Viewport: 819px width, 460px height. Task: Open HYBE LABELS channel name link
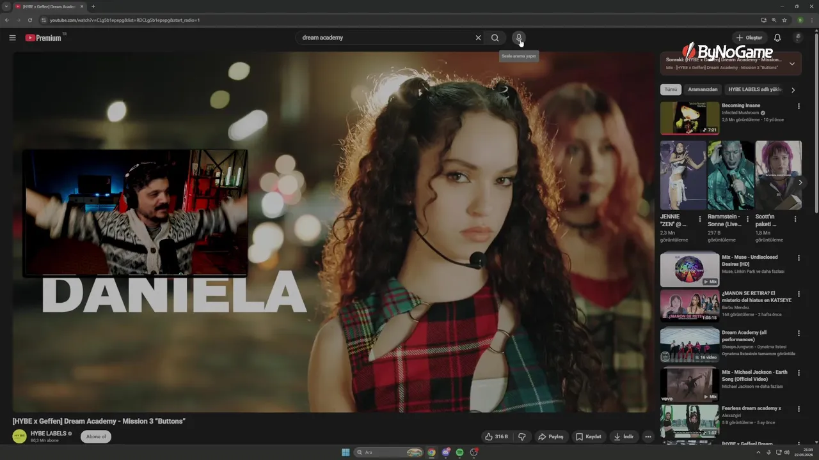49,434
